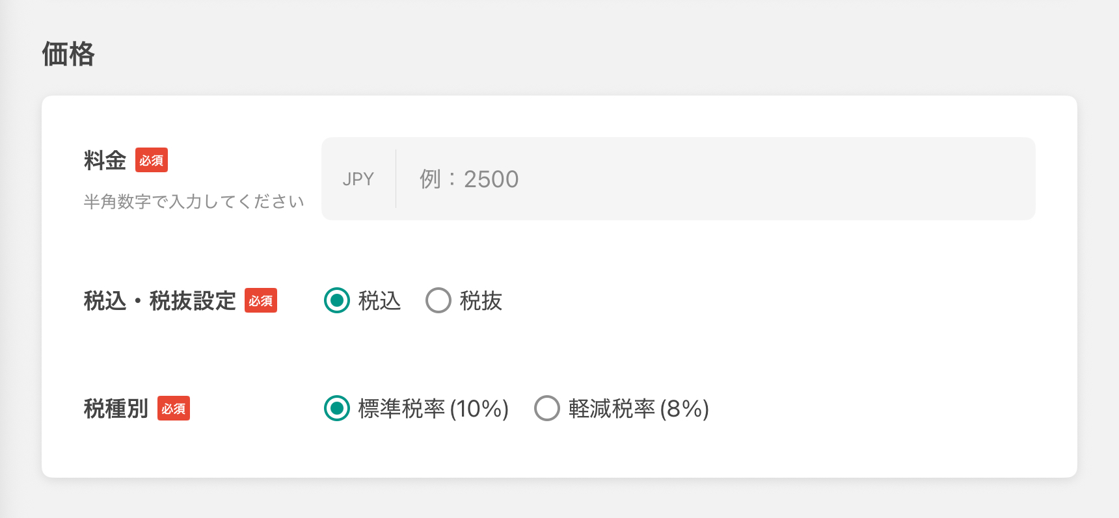
Task: Click the 半角数字で入力してください hint text
Action: (193, 201)
